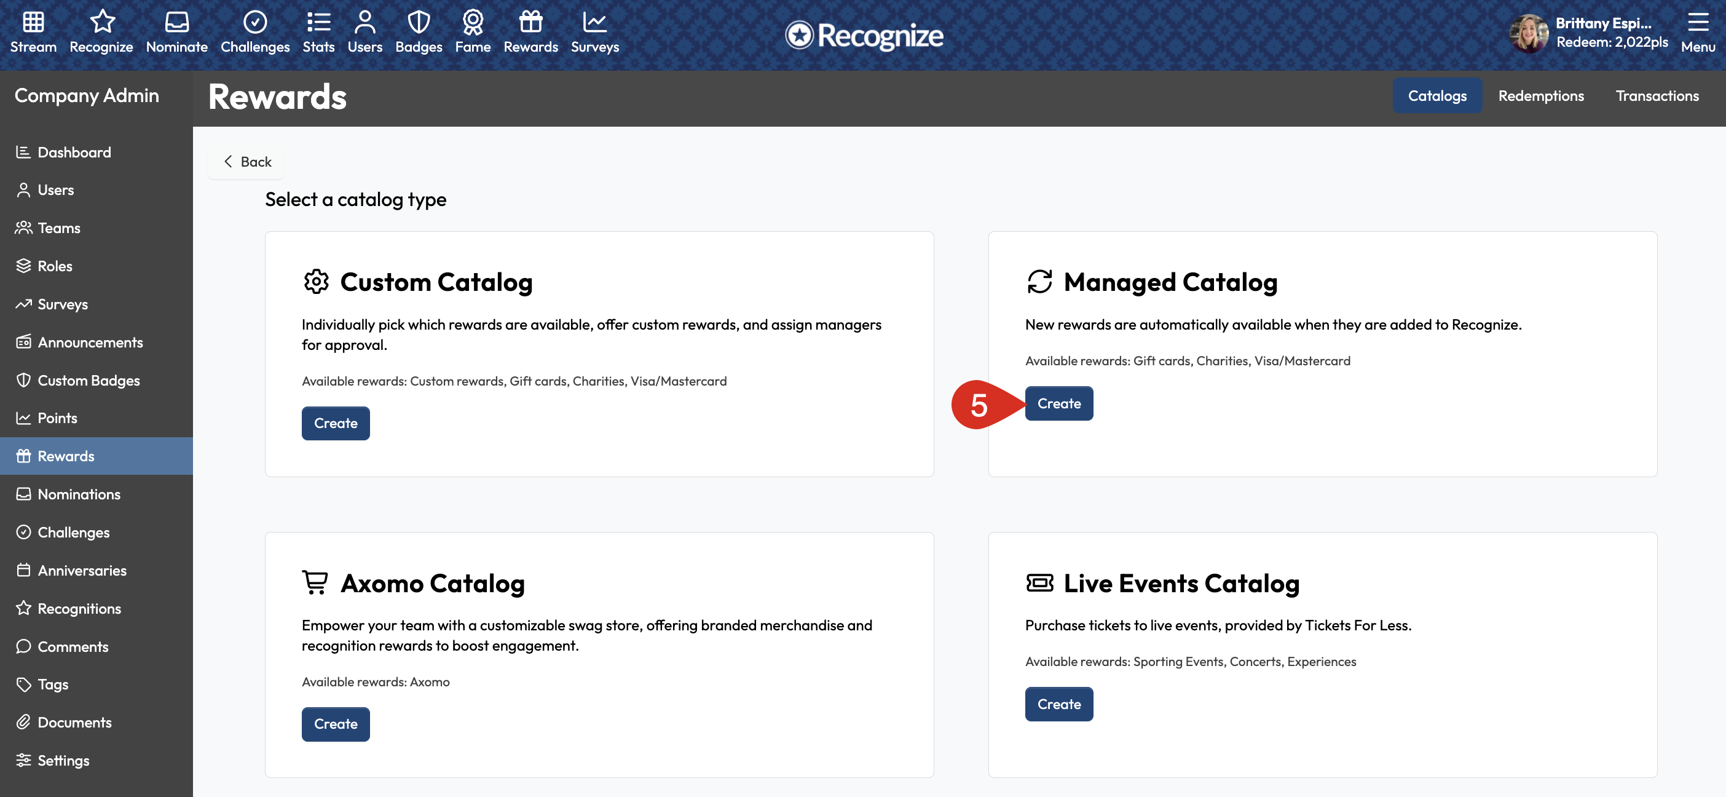This screenshot has height=797, width=1726.
Task: Switch to the Catalogs tab
Action: point(1437,96)
